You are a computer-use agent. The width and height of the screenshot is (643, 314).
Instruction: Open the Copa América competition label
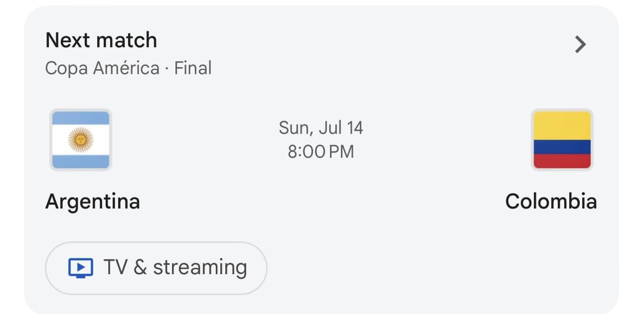[102, 68]
